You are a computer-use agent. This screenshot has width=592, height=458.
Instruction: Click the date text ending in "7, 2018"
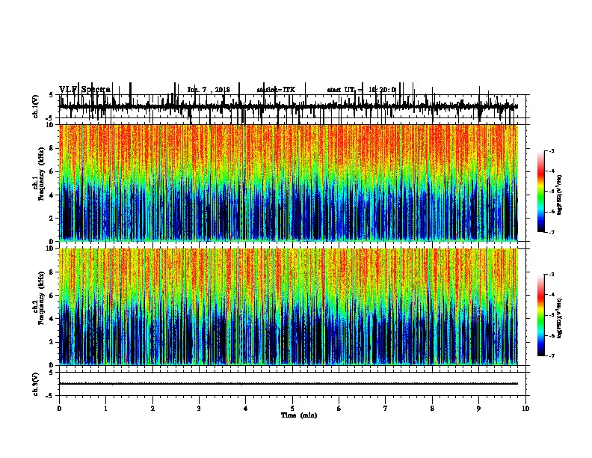coord(209,90)
